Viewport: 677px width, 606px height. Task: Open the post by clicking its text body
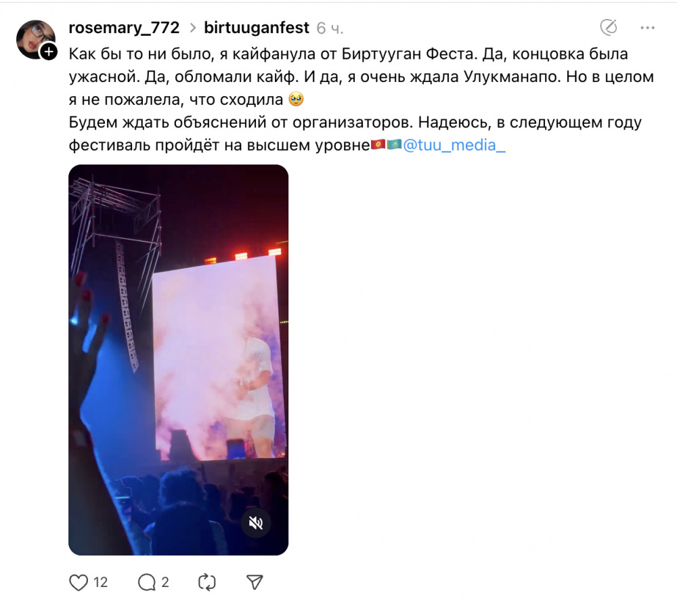point(362,100)
